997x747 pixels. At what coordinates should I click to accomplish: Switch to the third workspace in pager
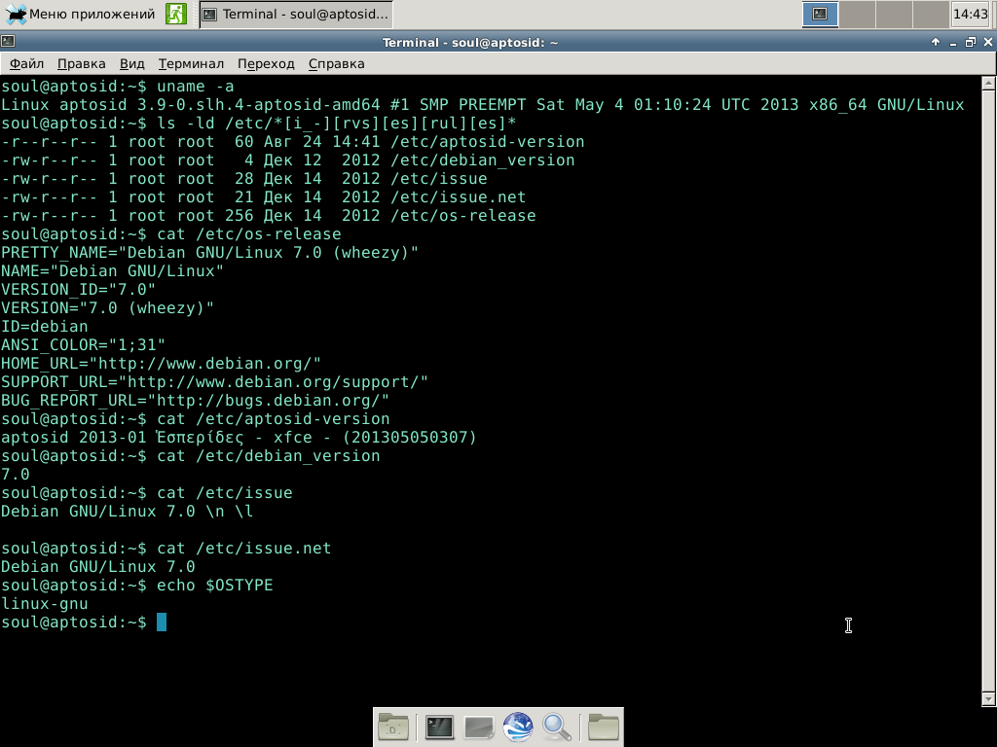894,14
